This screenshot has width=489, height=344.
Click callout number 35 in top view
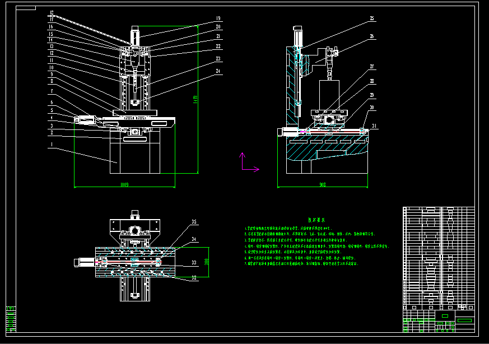pyautogui.click(x=194, y=222)
